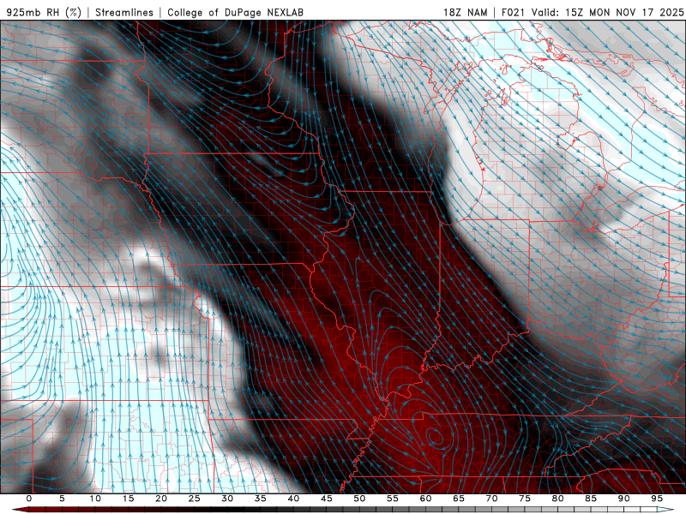Viewport: 686px width, 514px height.
Task: Click the '80' colorbar scale label
Action: pos(557,499)
